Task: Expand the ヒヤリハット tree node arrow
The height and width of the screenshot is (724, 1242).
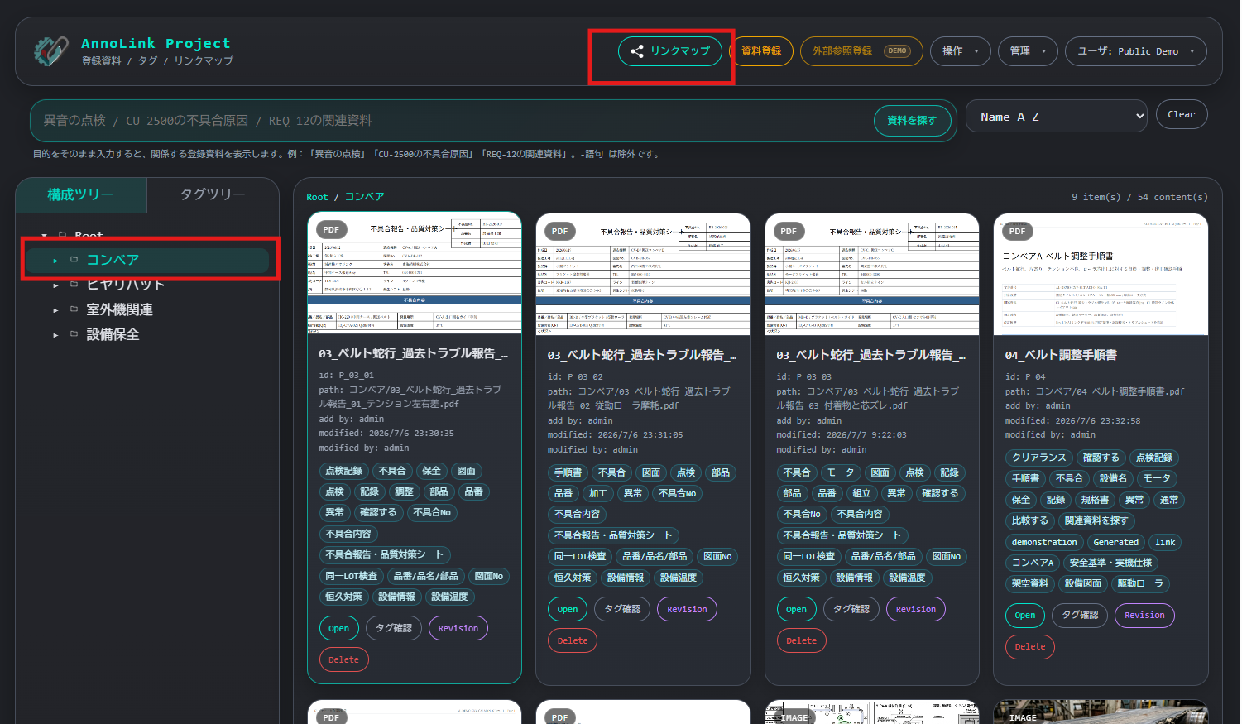Action: pyautogui.click(x=55, y=285)
